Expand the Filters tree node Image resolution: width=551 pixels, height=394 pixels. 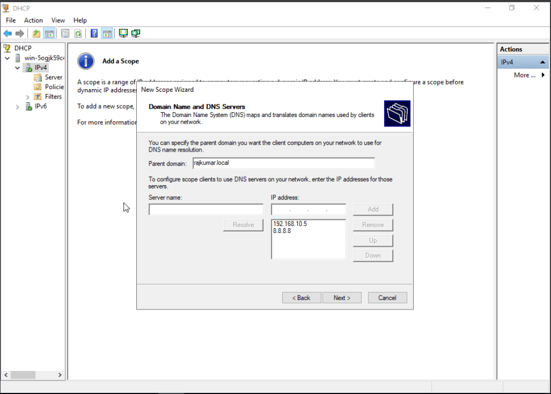tap(28, 97)
